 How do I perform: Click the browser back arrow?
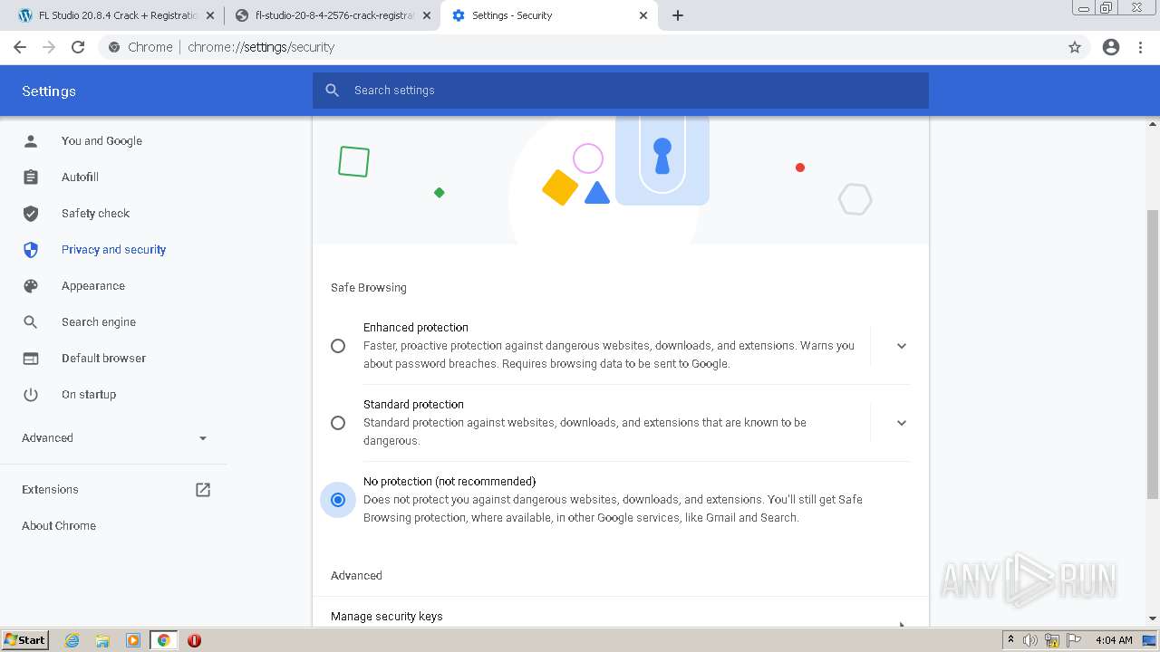(20, 47)
